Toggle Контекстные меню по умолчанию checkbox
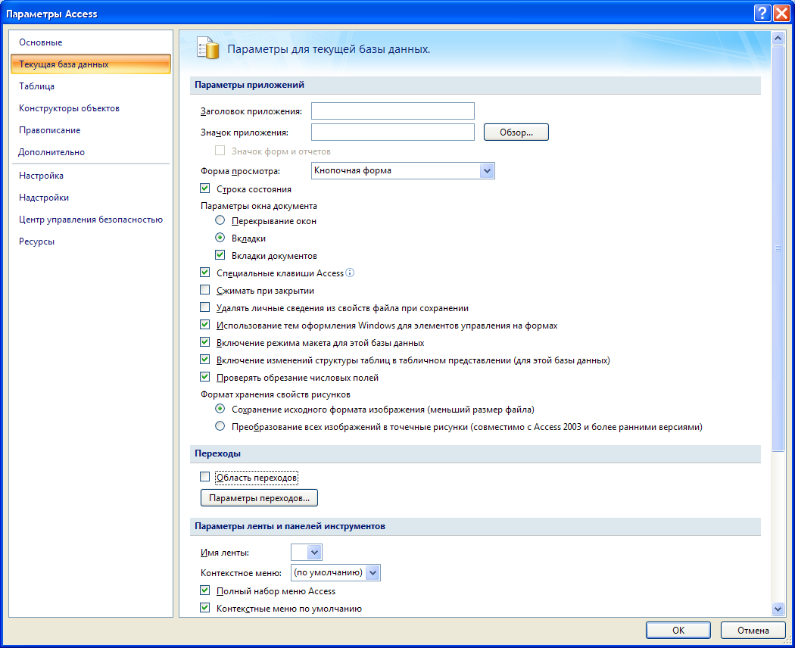 (x=205, y=607)
